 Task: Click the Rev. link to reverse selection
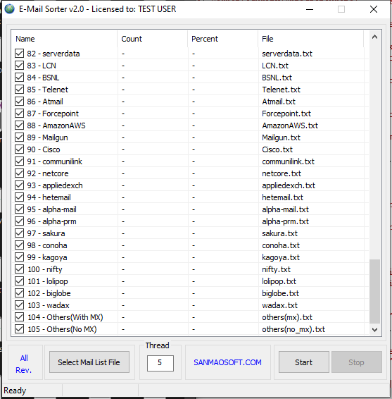tap(23, 370)
